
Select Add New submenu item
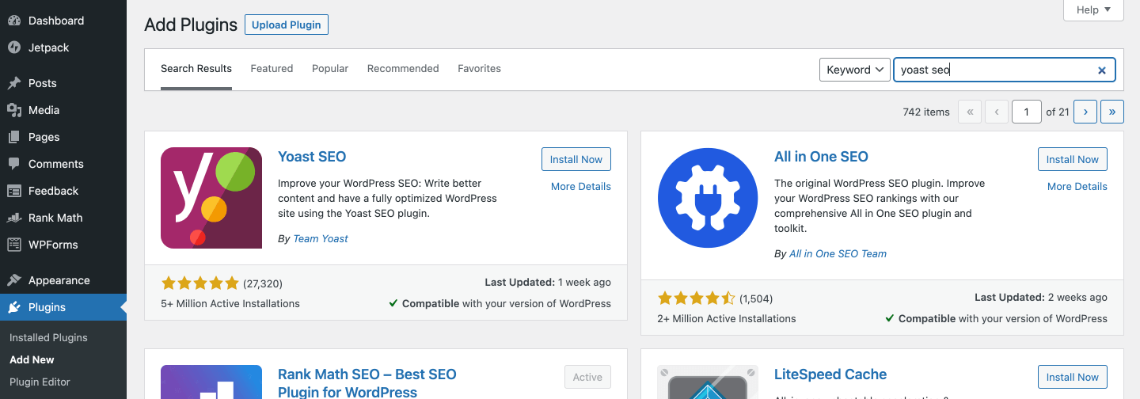click(x=32, y=359)
